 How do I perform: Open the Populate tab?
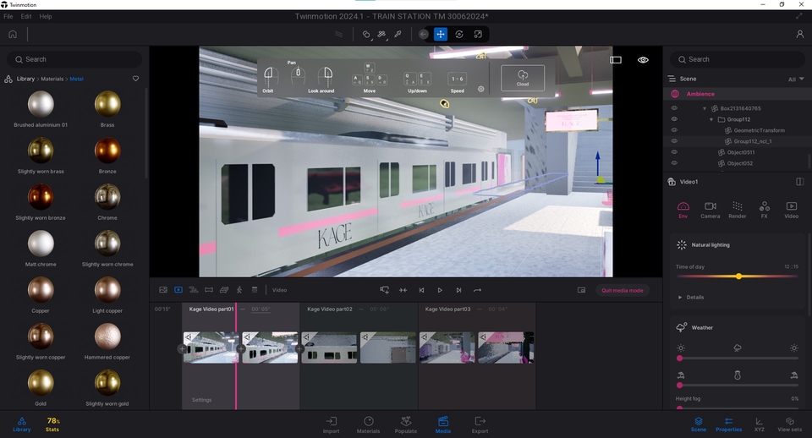[406, 425]
